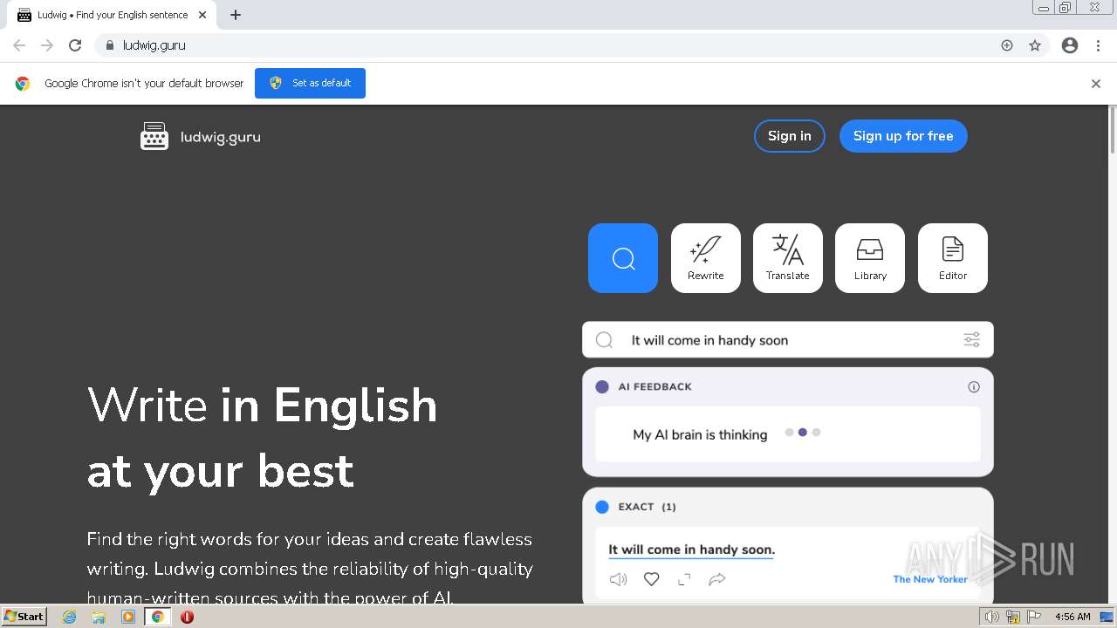Click the 'EXACT (1)' heading

pos(647,507)
